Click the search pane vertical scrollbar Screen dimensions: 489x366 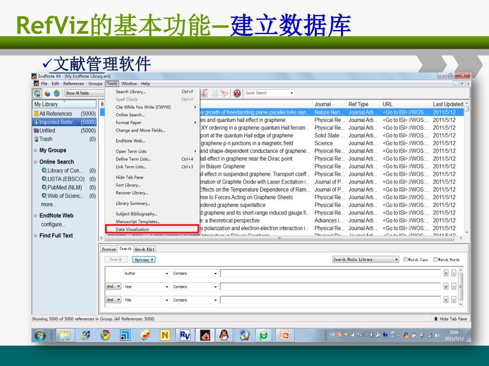tap(461, 286)
